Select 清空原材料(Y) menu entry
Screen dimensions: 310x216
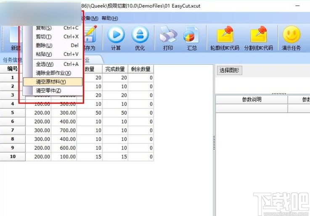tap(53, 82)
